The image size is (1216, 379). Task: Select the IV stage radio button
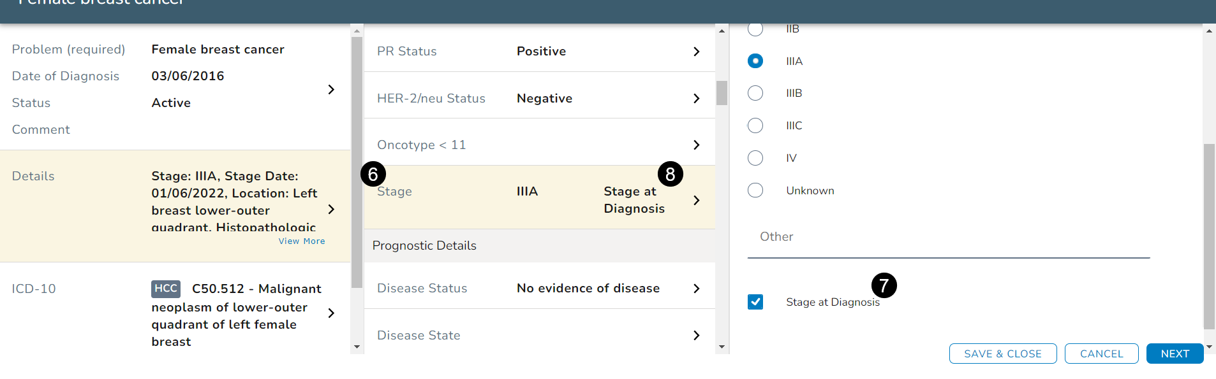755,158
